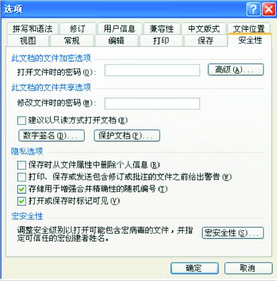The image size is (277, 281).
Task: Click the 保护文档(P)... button
Action: (127, 136)
